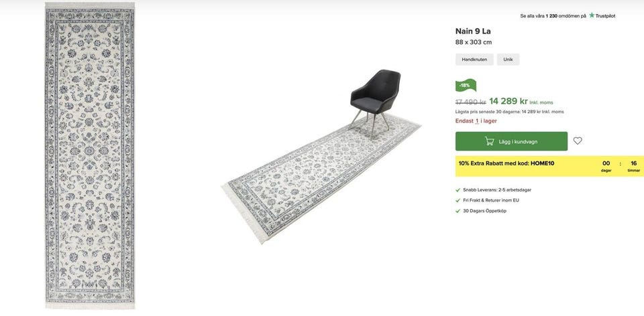Click the HOME10 discount code banner
Viewport: 644px width, 316px height.
(549, 166)
